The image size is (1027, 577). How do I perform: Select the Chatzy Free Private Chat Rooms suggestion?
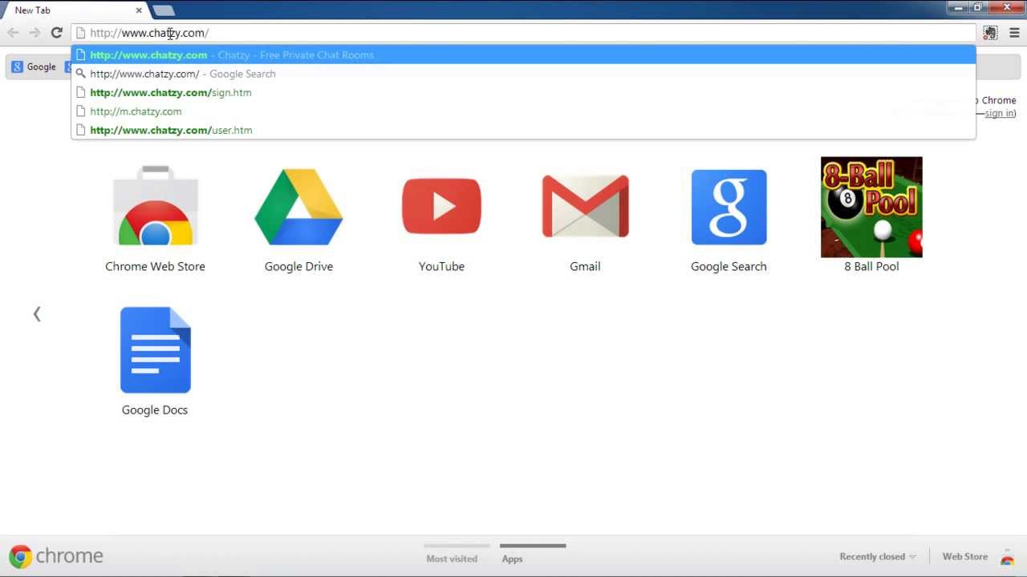point(523,54)
